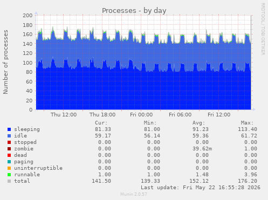Click the total legend color swatch

coord(9,181)
